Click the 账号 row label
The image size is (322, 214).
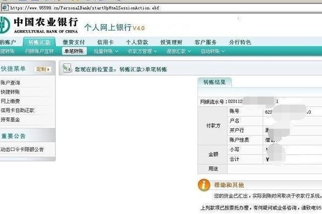point(235,111)
